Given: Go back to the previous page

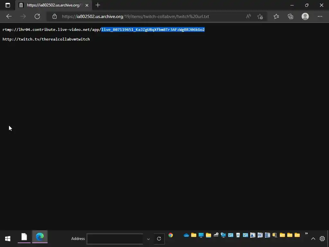Looking at the screenshot, I should click(9, 16).
